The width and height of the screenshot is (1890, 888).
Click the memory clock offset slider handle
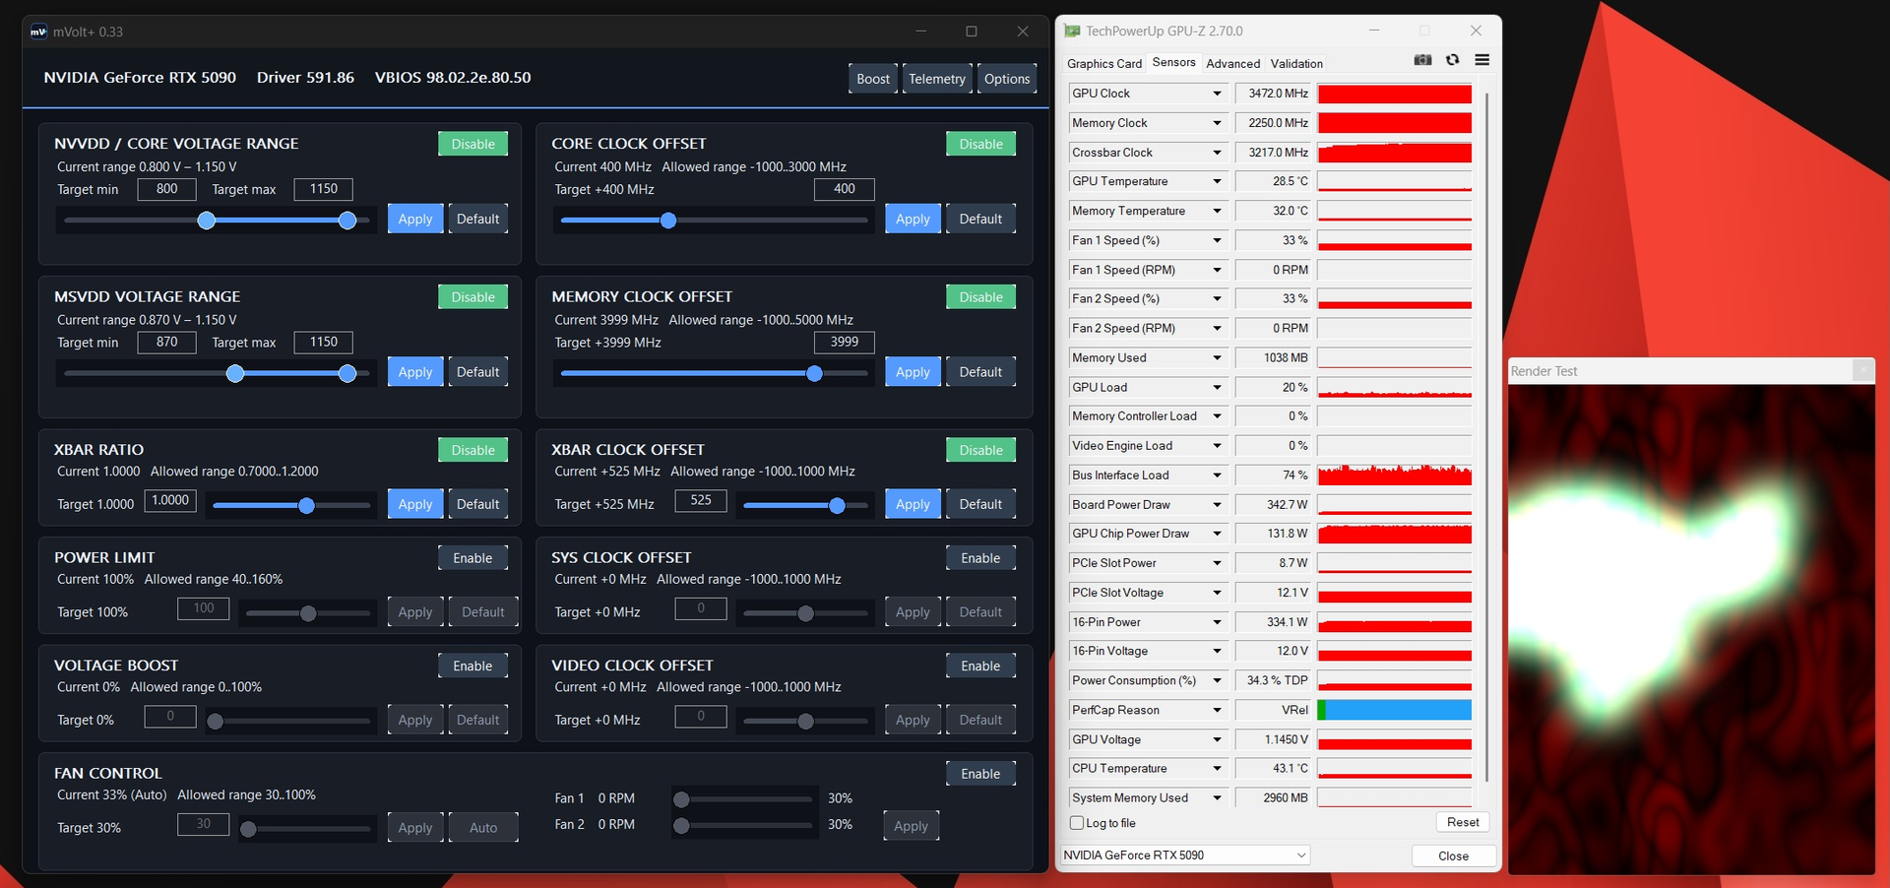[814, 373]
